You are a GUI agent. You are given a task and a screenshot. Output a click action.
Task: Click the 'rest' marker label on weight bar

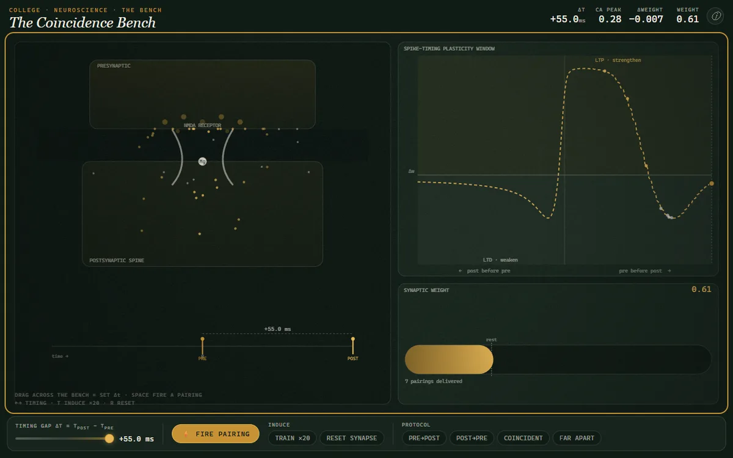[x=492, y=340]
